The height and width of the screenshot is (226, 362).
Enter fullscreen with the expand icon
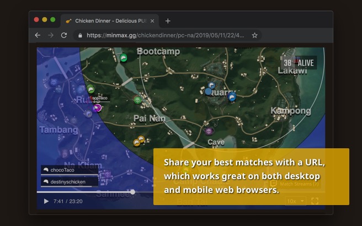pyautogui.click(x=315, y=201)
